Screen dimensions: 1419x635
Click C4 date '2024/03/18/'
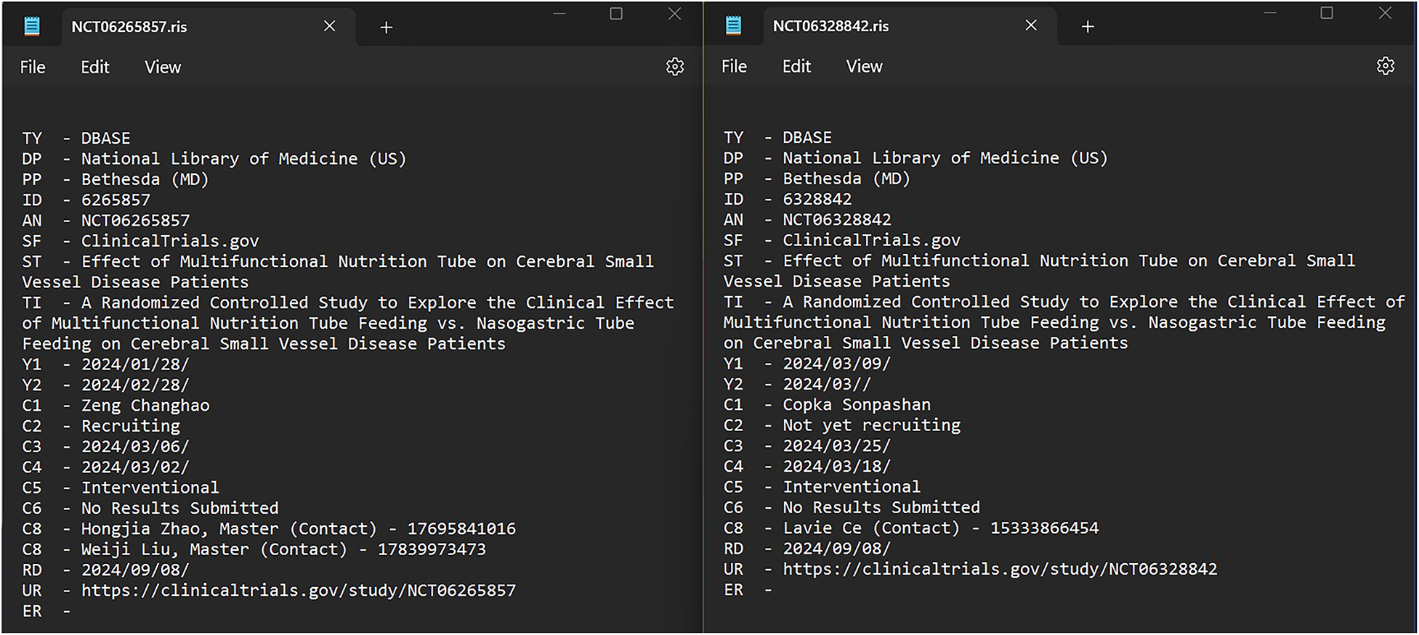(x=836, y=467)
